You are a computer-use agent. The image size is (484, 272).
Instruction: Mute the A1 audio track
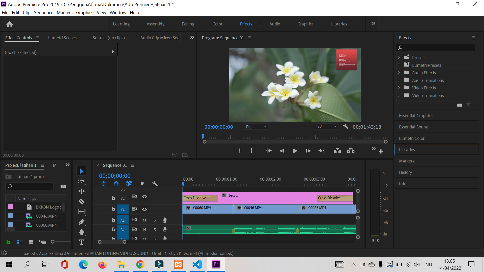[x=144, y=220]
